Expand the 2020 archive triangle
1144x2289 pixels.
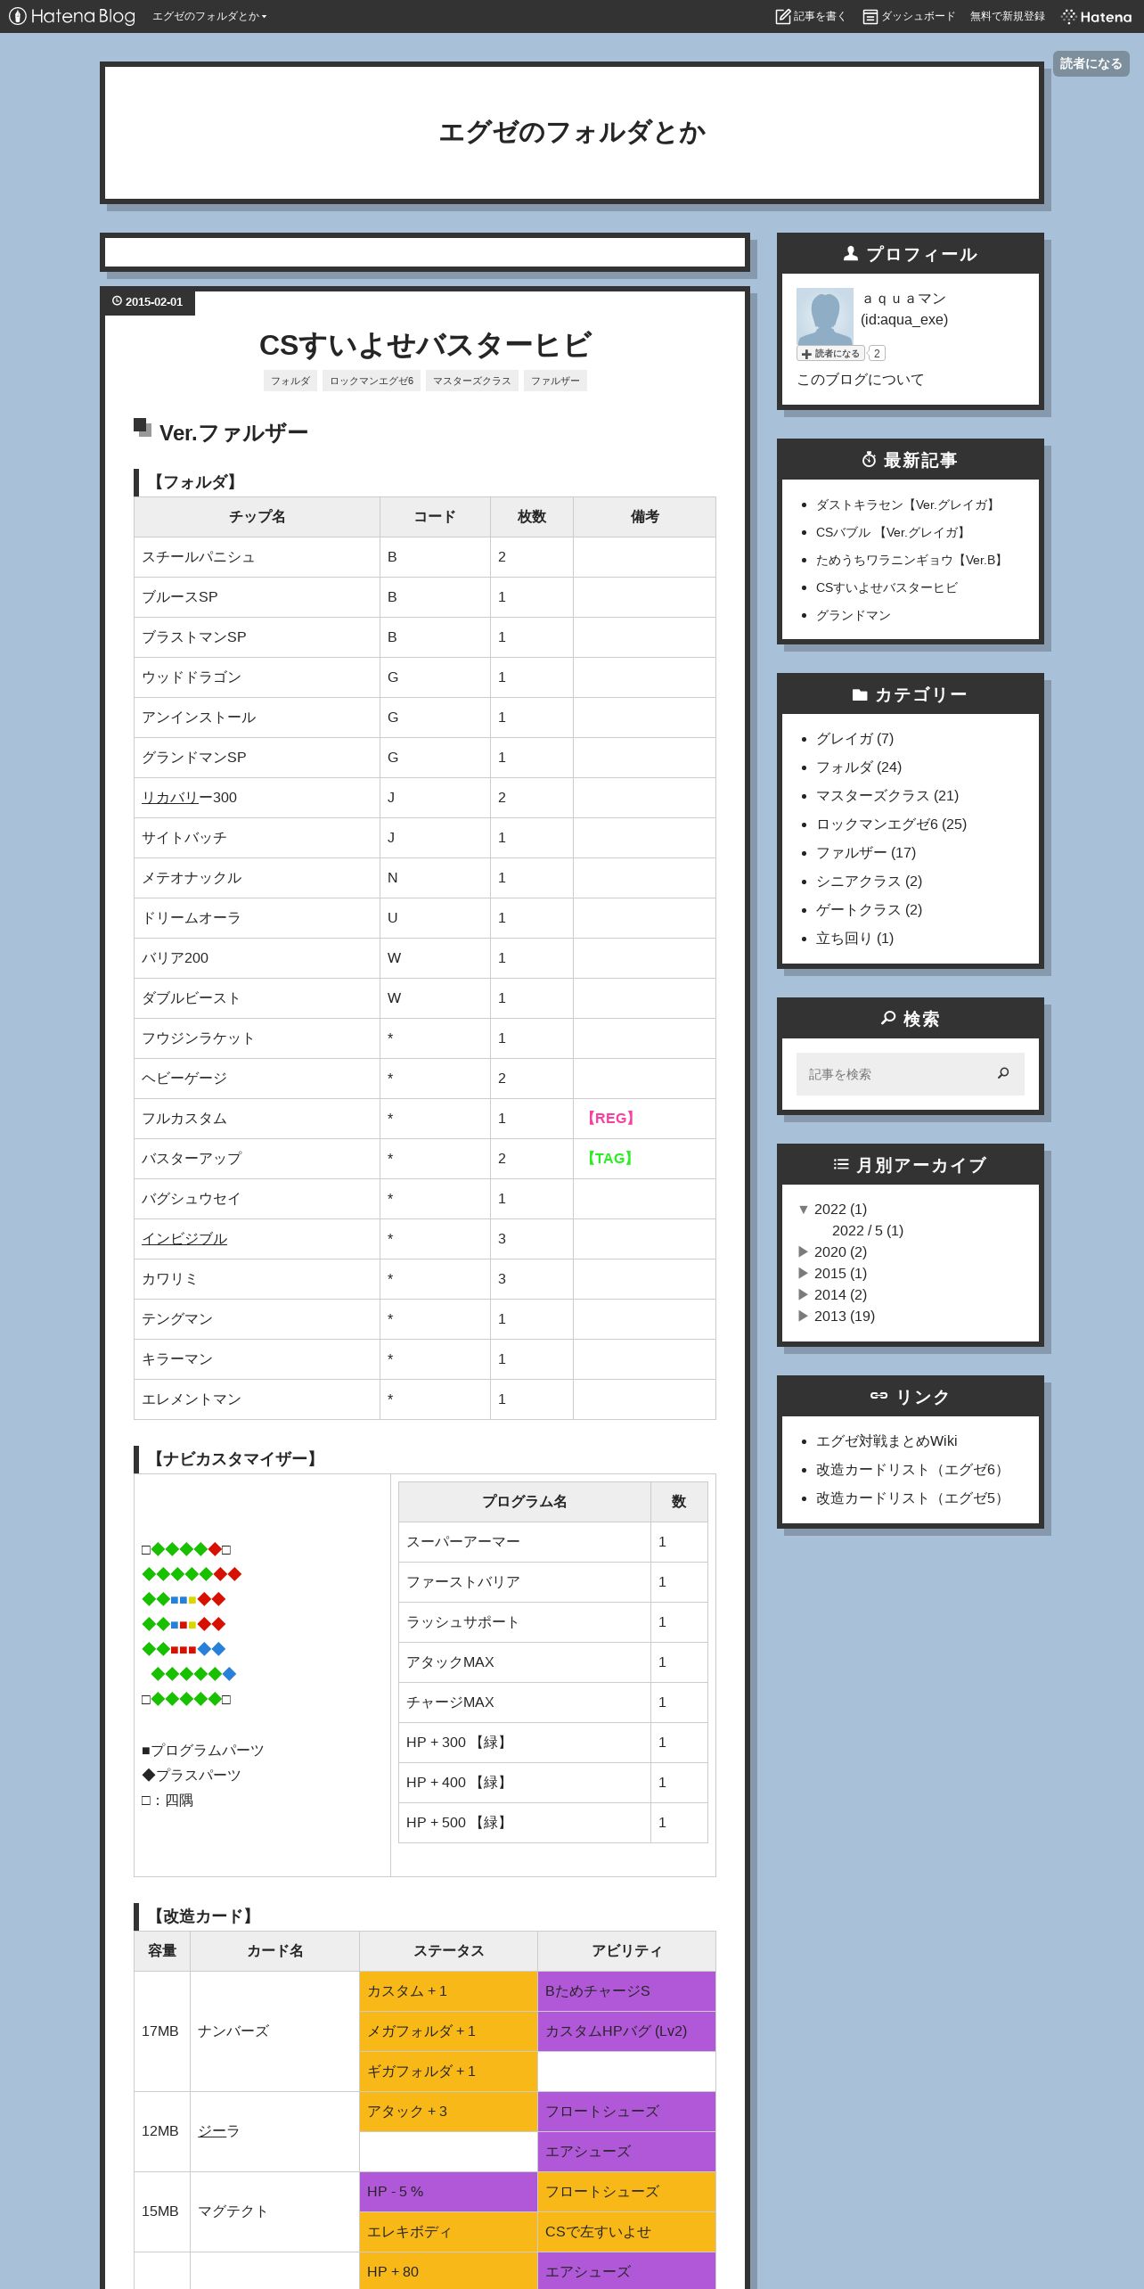coord(803,1252)
